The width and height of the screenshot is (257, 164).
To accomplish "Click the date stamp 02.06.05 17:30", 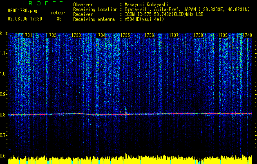I will coord(25,19).
